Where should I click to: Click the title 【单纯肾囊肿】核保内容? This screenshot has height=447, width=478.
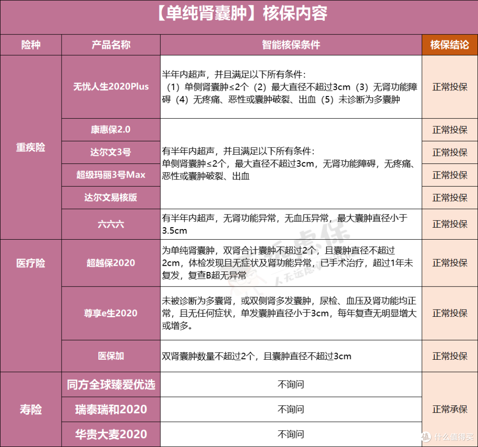tap(242, 14)
